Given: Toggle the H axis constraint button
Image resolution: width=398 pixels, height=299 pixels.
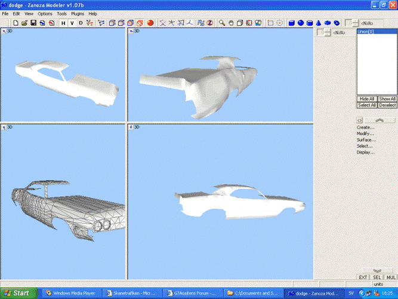Looking at the screenshot, I should tap(63, 23).
